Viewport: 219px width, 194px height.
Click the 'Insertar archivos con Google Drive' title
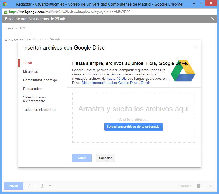point(64,48)
